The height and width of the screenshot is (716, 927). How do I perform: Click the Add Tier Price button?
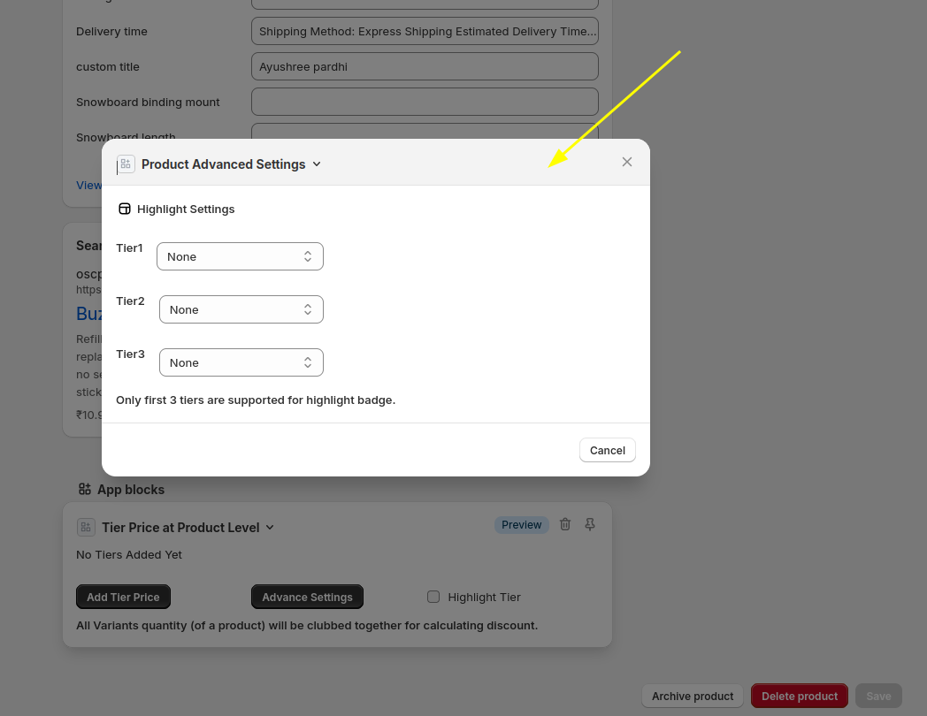[x=123, y=597]
